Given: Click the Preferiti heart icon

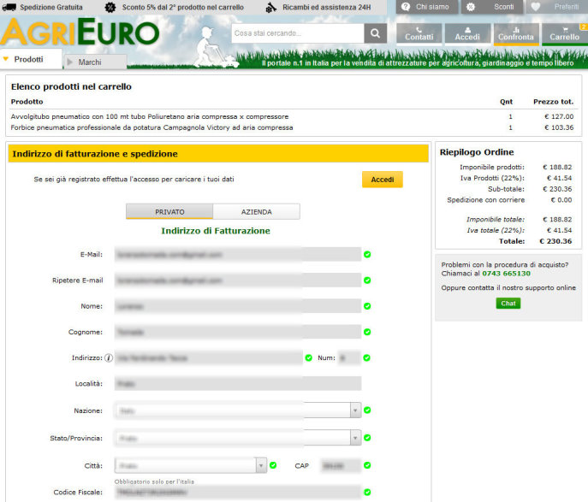Looking at the screenshot, I should click(536, 7).
